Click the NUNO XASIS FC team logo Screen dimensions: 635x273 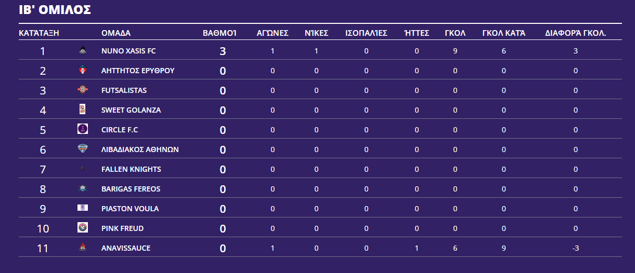tap(82, 50)
